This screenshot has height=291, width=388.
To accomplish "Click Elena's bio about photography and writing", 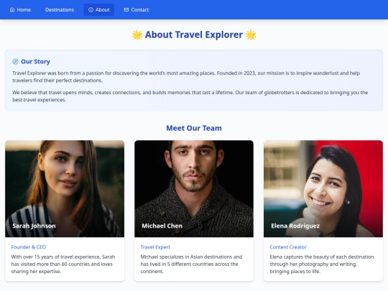I will 322,264.
